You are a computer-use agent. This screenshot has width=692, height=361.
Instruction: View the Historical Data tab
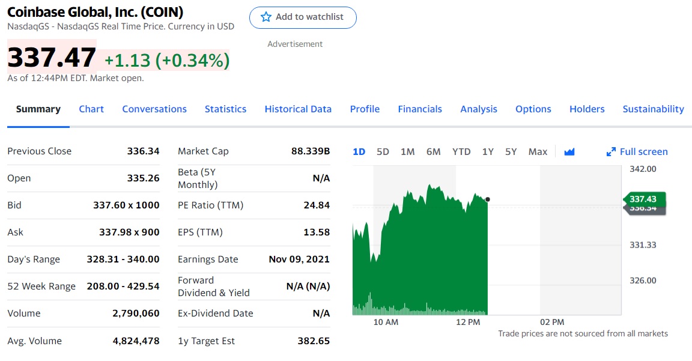pos(298,109)
